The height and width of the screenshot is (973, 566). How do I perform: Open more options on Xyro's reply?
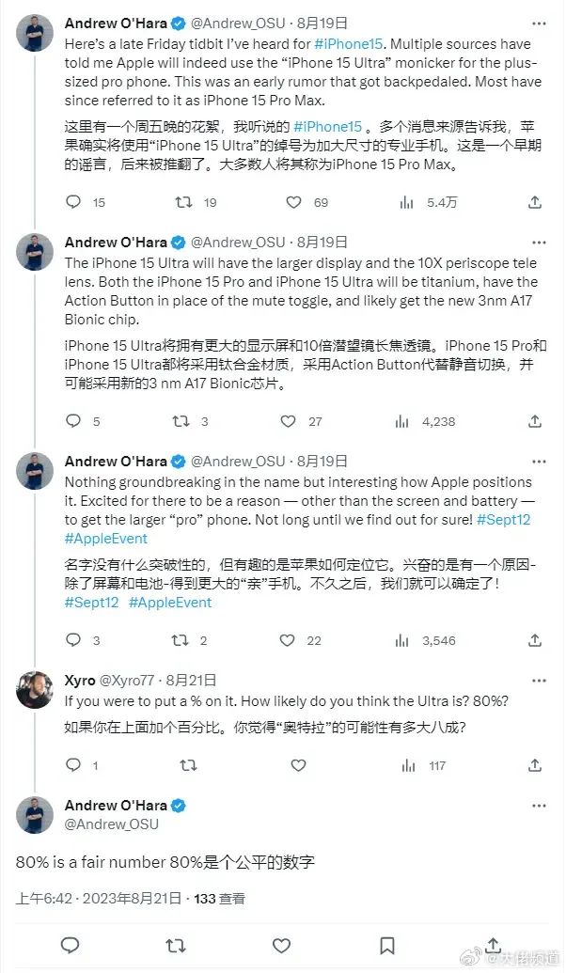click(x=535, y=679)
